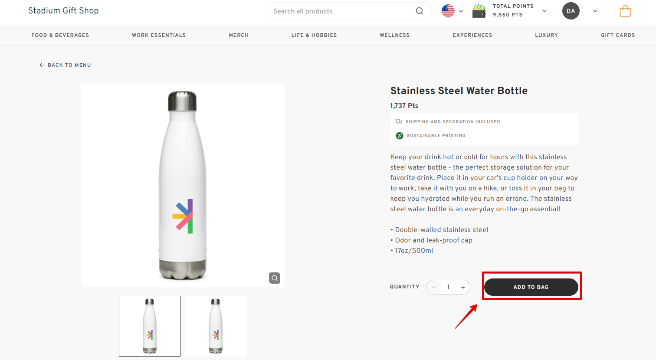Zoom product image with magnifier icon

click(275, 278)
